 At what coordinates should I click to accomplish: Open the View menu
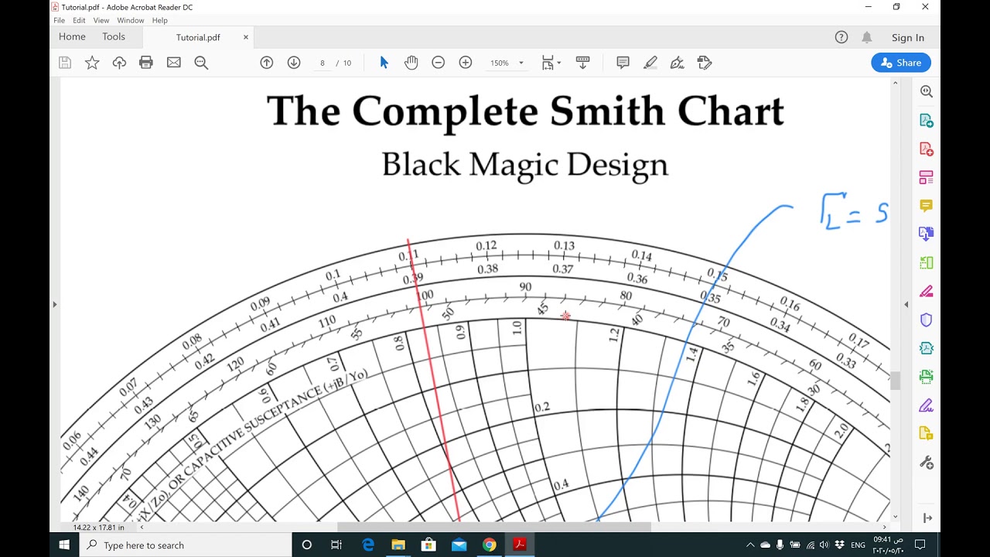coord(101,20)
